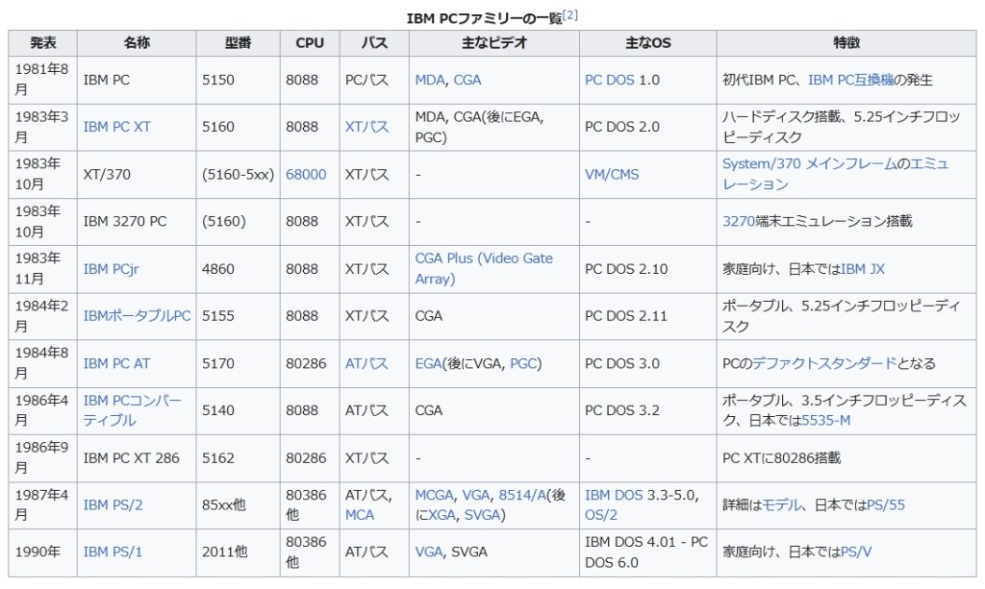Open the IBM PC XT link
Image resolution: width=985 pixels, height=589 pixels.
pyautogui.click(x=116, y=127)
